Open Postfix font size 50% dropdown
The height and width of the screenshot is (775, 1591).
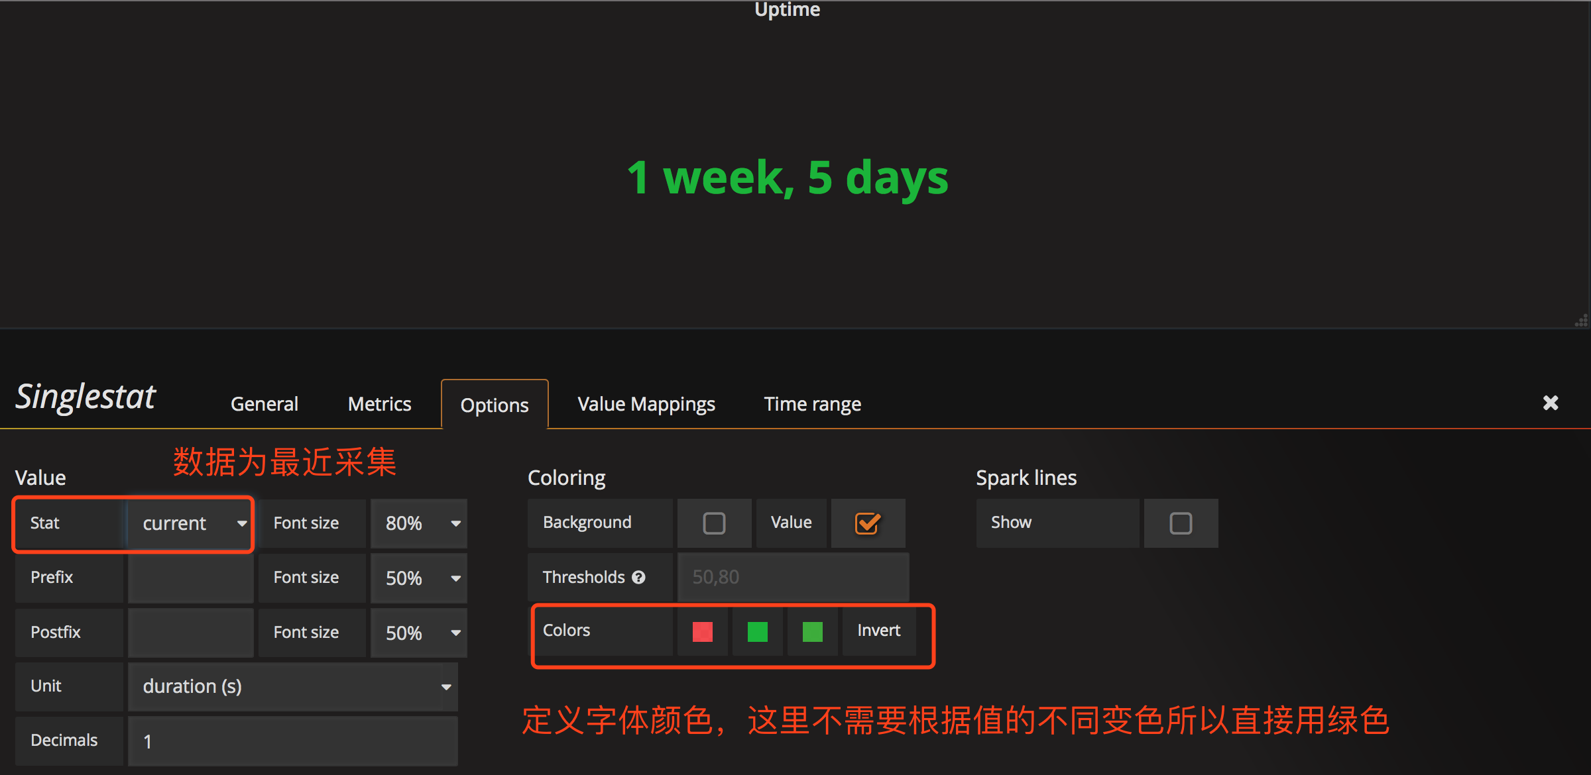tap(419, 633)
